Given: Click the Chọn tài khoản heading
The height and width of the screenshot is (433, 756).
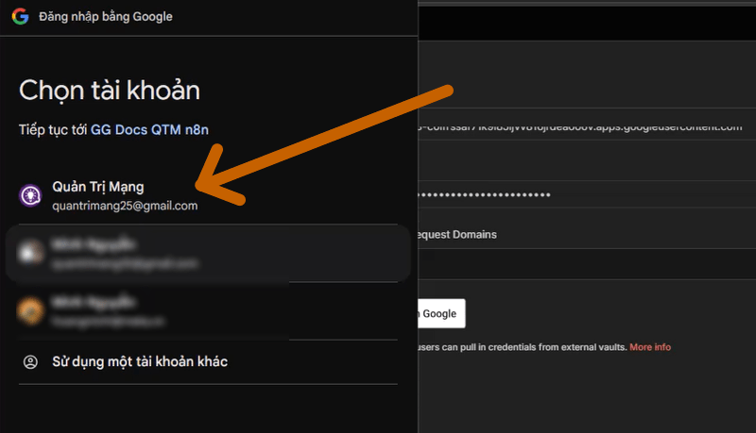Looking at the screenshot, I should (110, 91).
